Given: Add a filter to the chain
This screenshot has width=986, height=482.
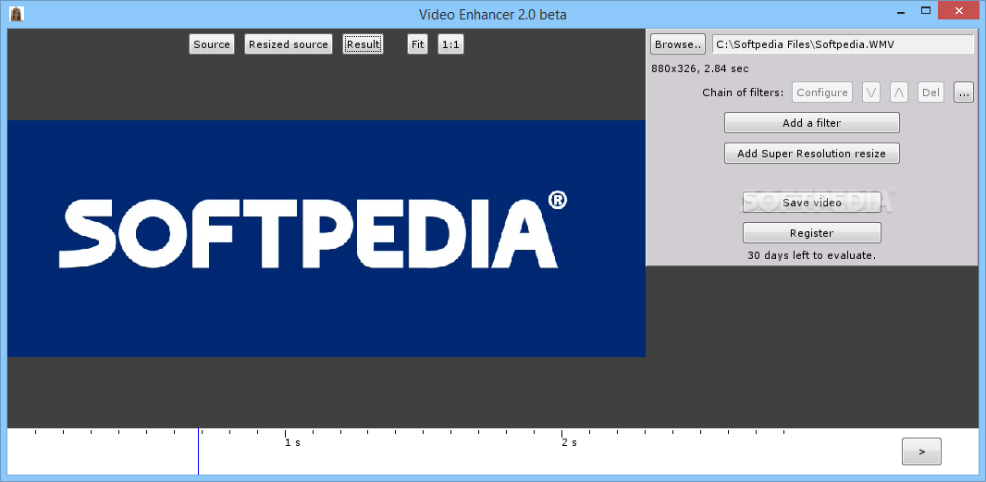Looking at the screenshot, I should [812, 123].
